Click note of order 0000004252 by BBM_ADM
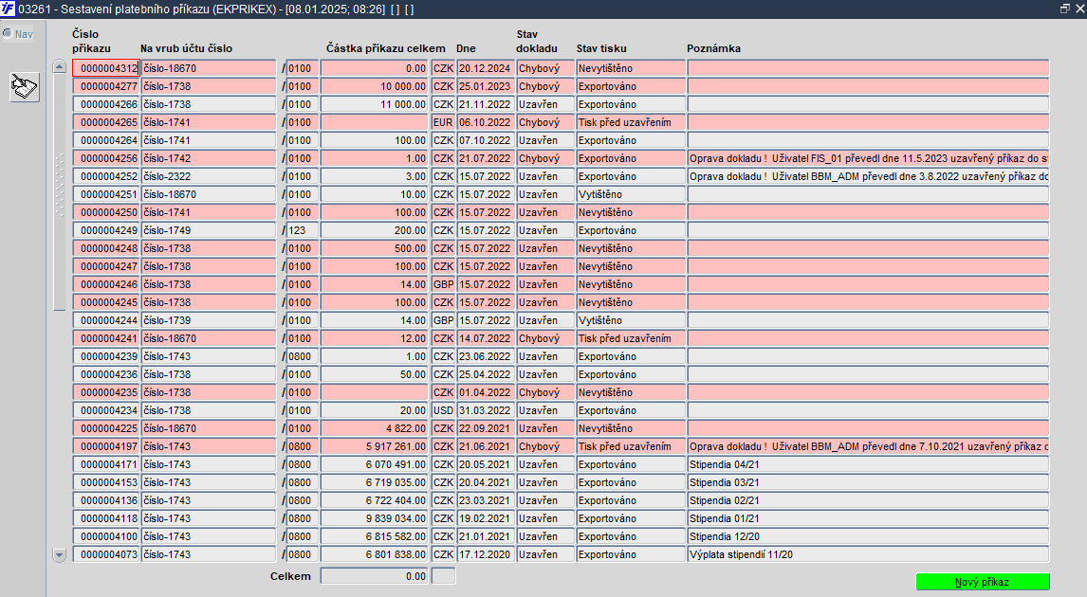This screenshot has height=597, width=1087. pos(868,176)
